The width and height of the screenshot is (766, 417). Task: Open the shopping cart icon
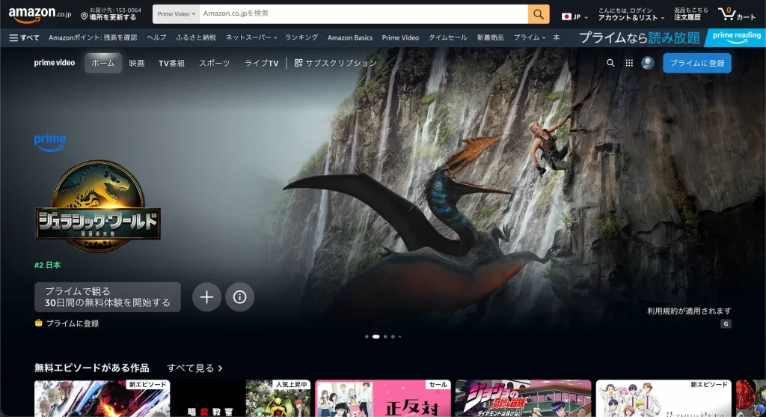736,14
